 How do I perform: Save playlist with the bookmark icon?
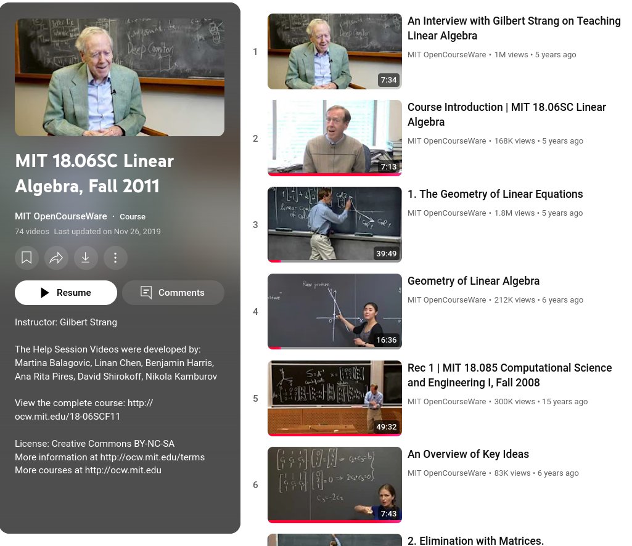[x=27, y=258]
